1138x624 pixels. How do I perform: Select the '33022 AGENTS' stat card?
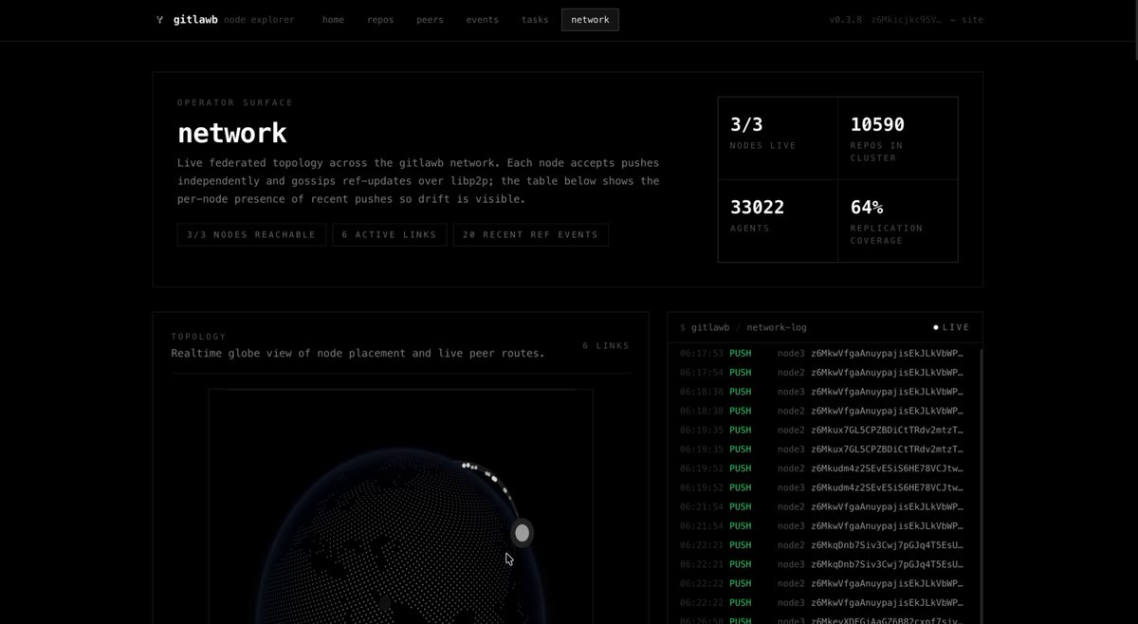[x=778, y=221]
